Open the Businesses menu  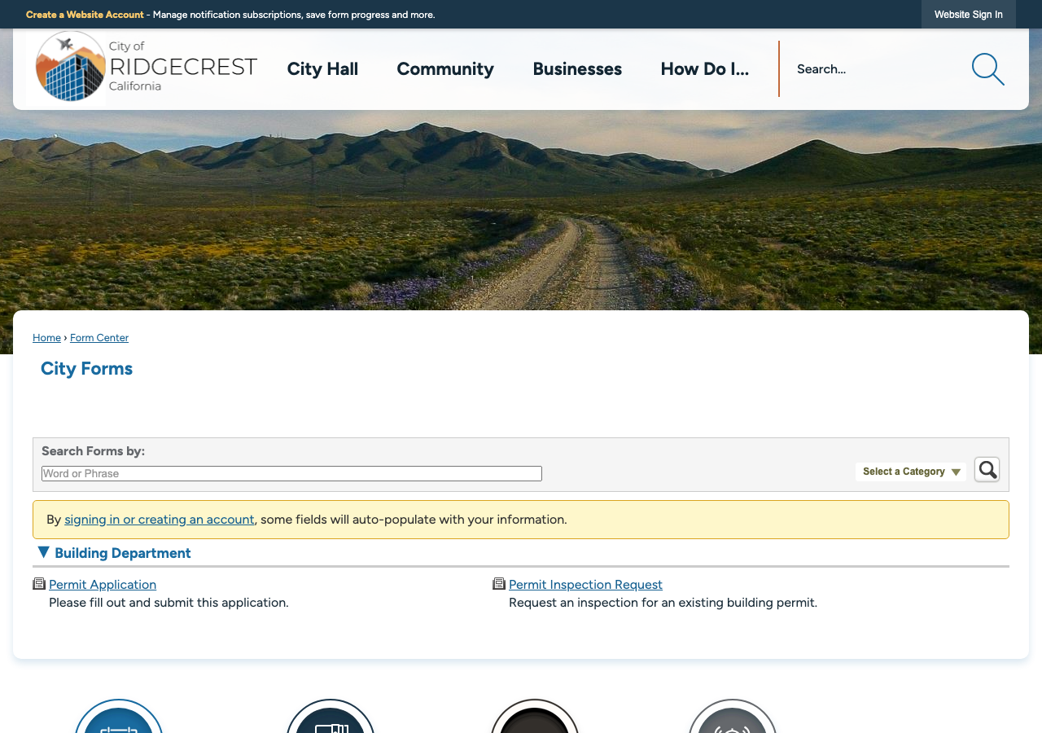[577, 69]
